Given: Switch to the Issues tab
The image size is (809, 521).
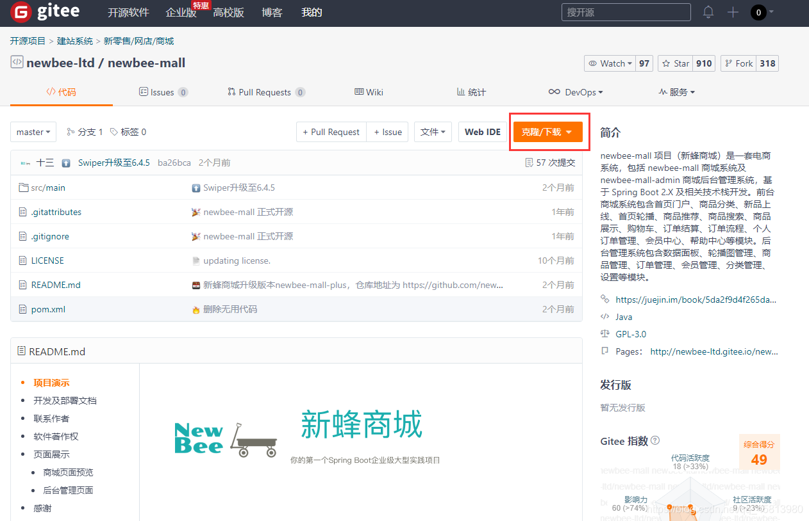Looking at the screenshot, I should [163, 92].
